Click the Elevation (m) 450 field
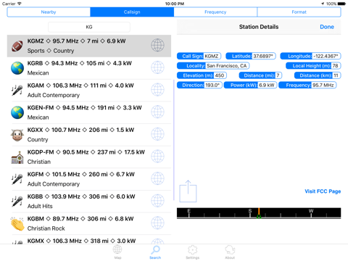 202,75
